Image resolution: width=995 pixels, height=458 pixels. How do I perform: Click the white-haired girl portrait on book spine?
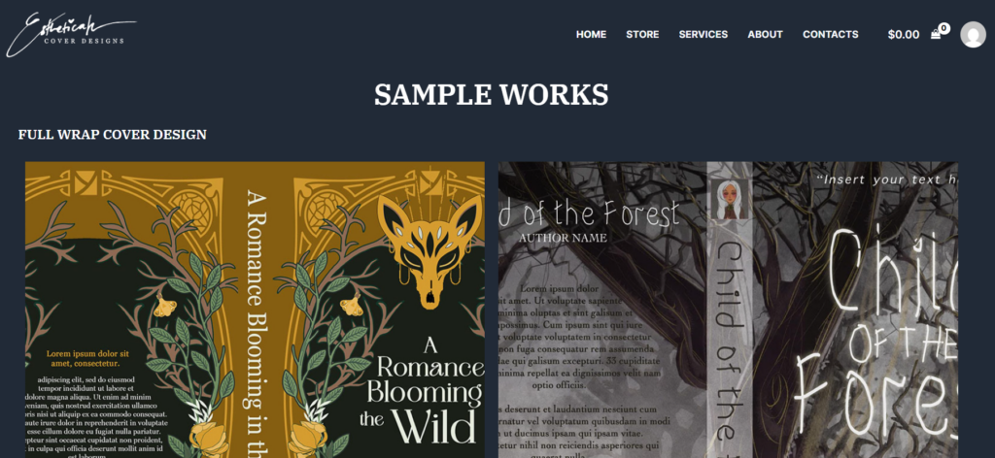click(729, 199)
